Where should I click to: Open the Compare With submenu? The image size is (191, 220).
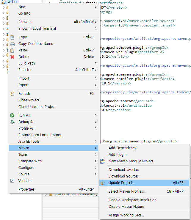pos(54,161)
